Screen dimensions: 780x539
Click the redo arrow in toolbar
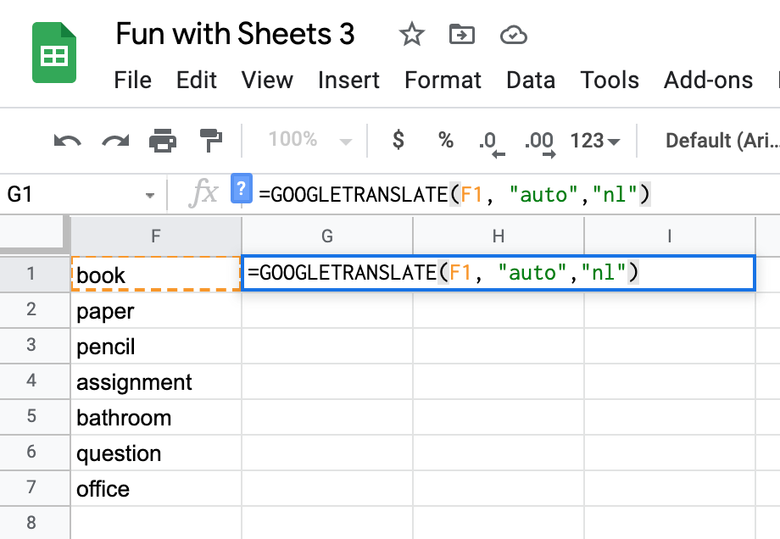point(114,141)
